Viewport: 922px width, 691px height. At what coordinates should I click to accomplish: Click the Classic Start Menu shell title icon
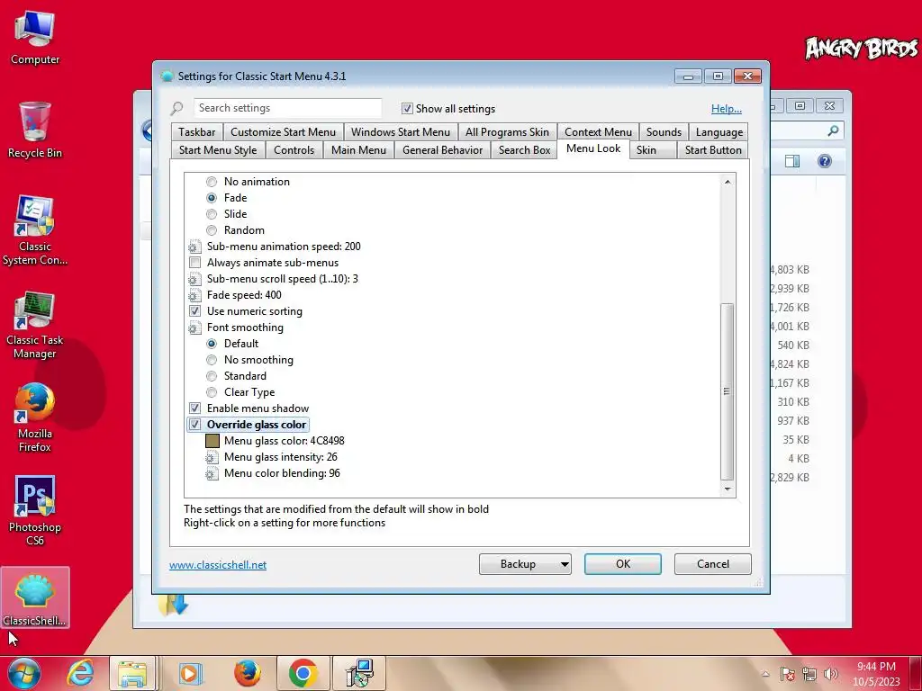pos(167,76)
